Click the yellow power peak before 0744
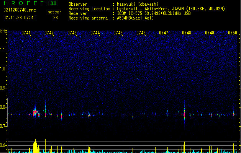Image resolution: width=241 pixels, height=153 pixels. pyautogui.click(x=89, y=149)
